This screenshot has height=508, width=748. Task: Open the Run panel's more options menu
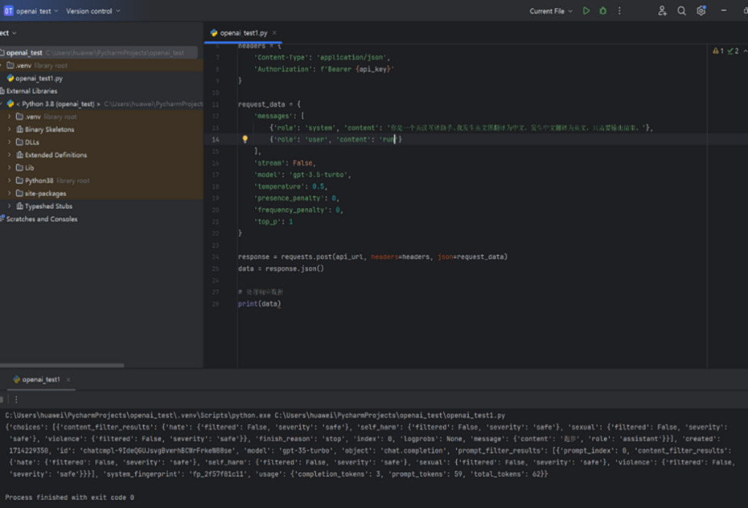[x=16, y=400]
